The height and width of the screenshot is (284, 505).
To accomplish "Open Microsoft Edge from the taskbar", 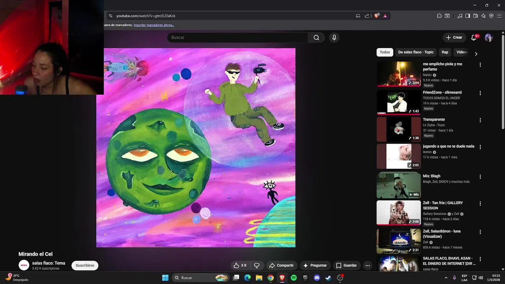I will (x=247, y=278).
